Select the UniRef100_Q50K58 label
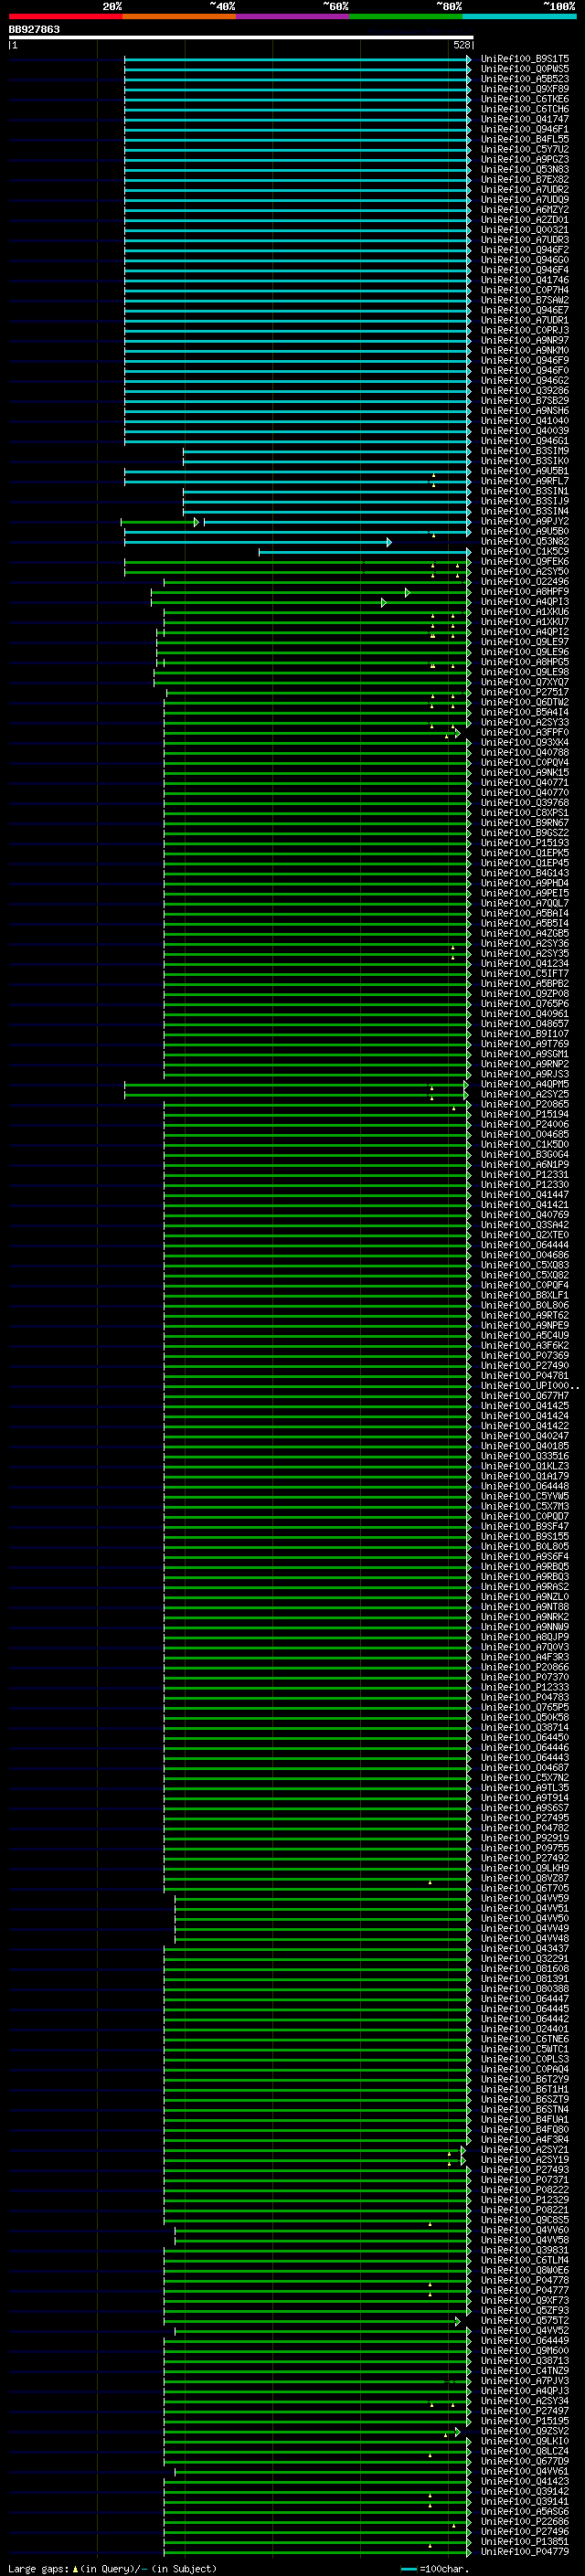The width and height of the screenshot is (585, 2576). (525, 1718)
